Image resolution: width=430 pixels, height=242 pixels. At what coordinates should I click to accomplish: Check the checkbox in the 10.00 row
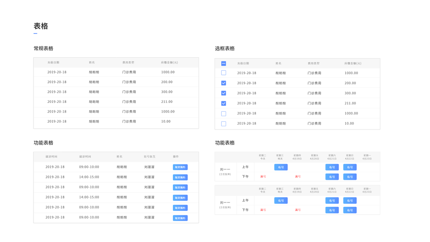[x=224, y=123]
